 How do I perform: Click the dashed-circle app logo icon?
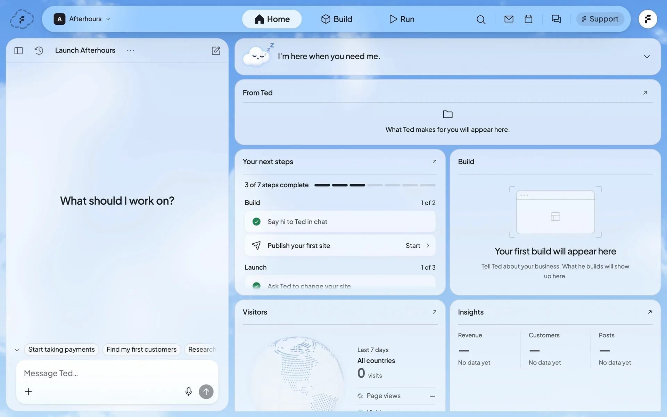[x=22, y=19]
